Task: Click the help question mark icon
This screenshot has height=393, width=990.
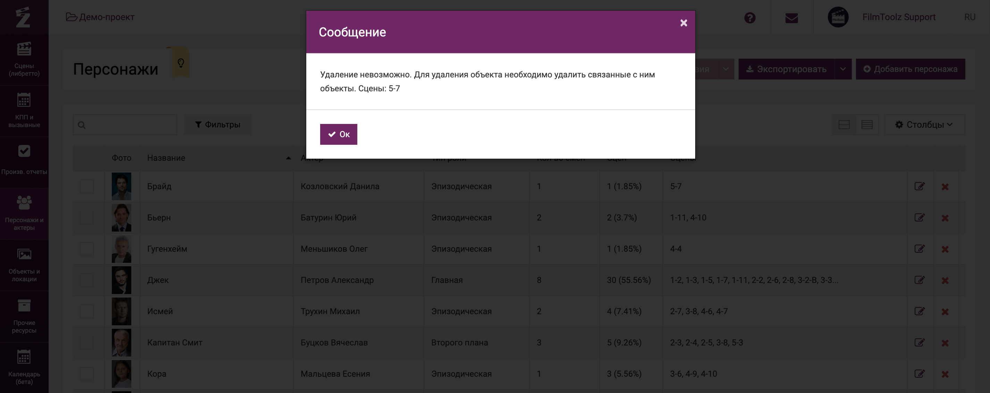Action: 749,18
